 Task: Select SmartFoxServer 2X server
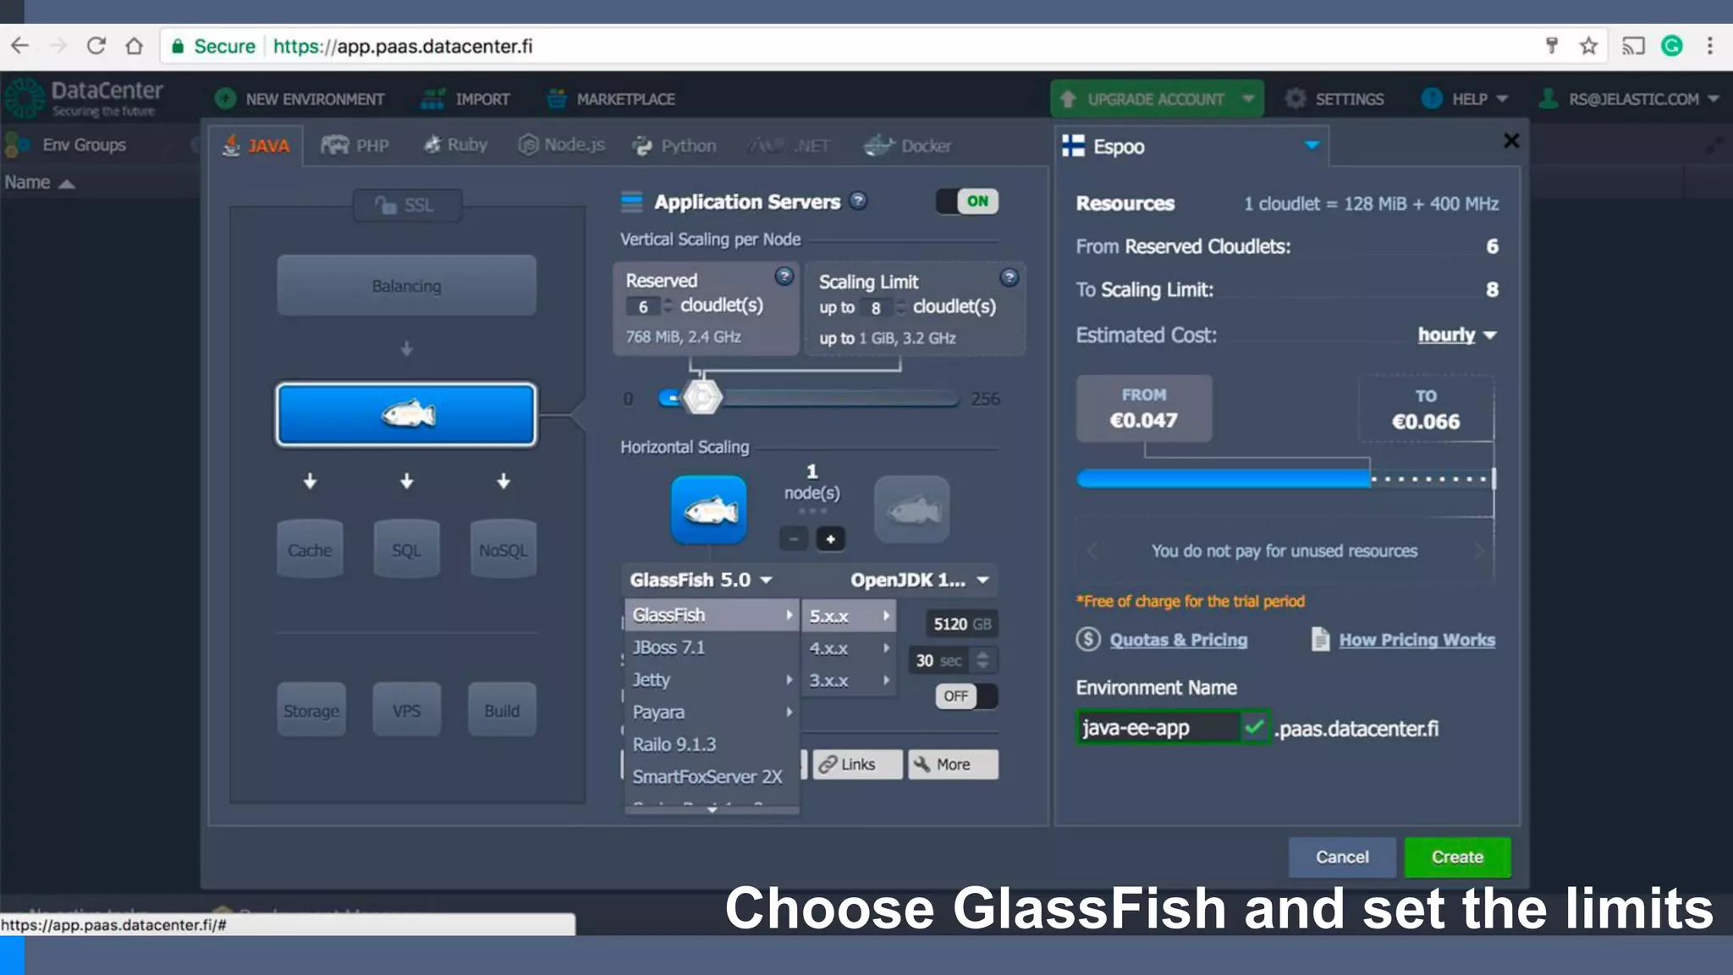pos(712,776)
